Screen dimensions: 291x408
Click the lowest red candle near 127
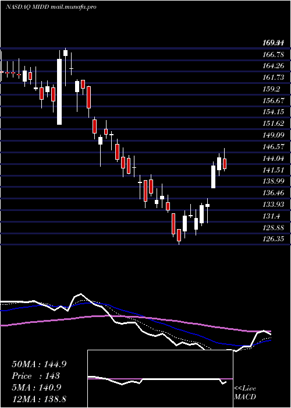click(x=179, y=235)
